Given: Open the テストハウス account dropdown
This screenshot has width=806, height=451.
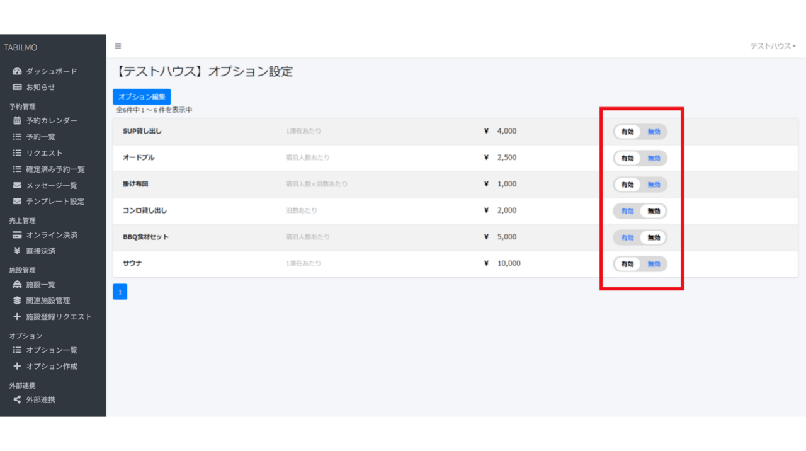Looking at the screenshot, I should pyautogui.click(x=773, y=46).
